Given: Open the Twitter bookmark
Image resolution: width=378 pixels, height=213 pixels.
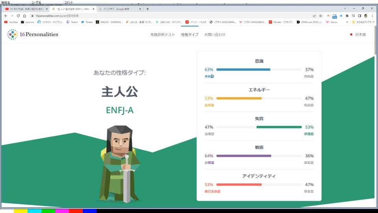Looking at the screenshot, I should coord(87,22).
